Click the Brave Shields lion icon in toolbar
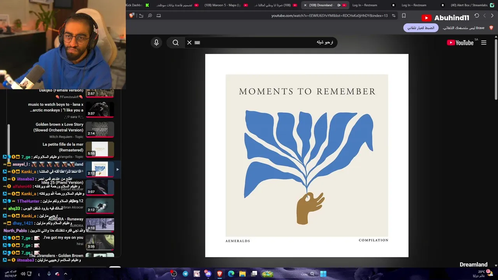The width and height of the screenshot is (498, 280). [132, 16]
